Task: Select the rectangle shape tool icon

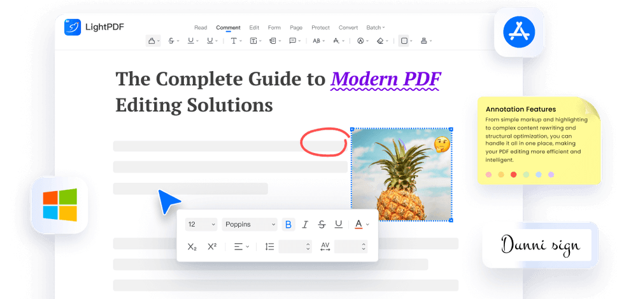Action: pos(404,41)
